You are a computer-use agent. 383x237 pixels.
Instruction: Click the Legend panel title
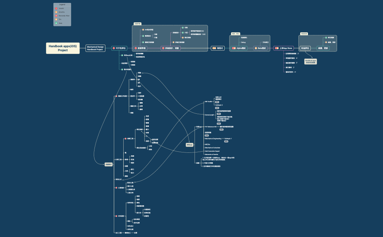pos(62,4)
